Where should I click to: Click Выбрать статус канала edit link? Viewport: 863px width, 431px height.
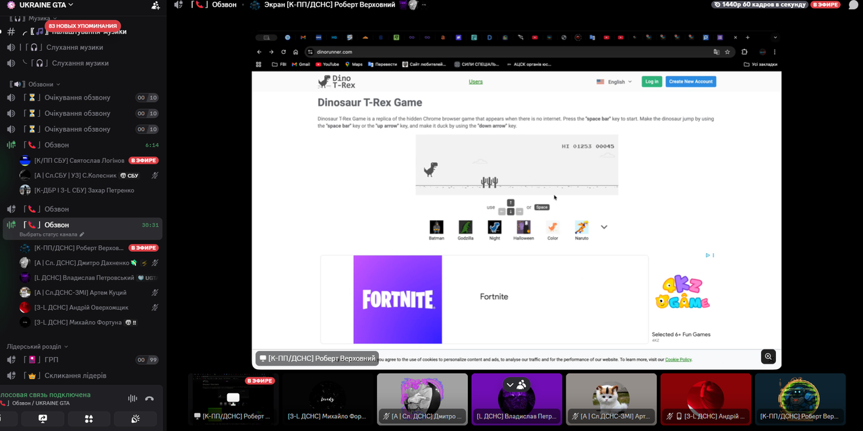point(52,234)
